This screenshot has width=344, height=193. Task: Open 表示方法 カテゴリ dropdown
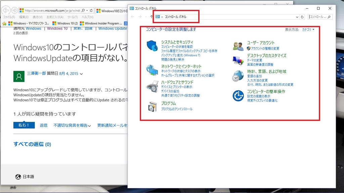coord(308,30)
